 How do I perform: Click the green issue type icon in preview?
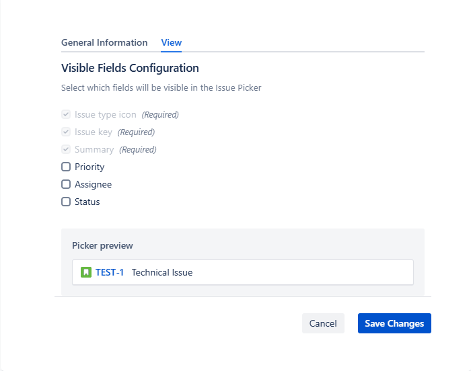tap(85, 272)
